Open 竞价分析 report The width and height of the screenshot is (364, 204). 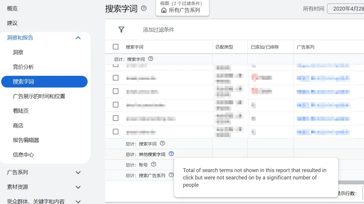coord(23,67)
